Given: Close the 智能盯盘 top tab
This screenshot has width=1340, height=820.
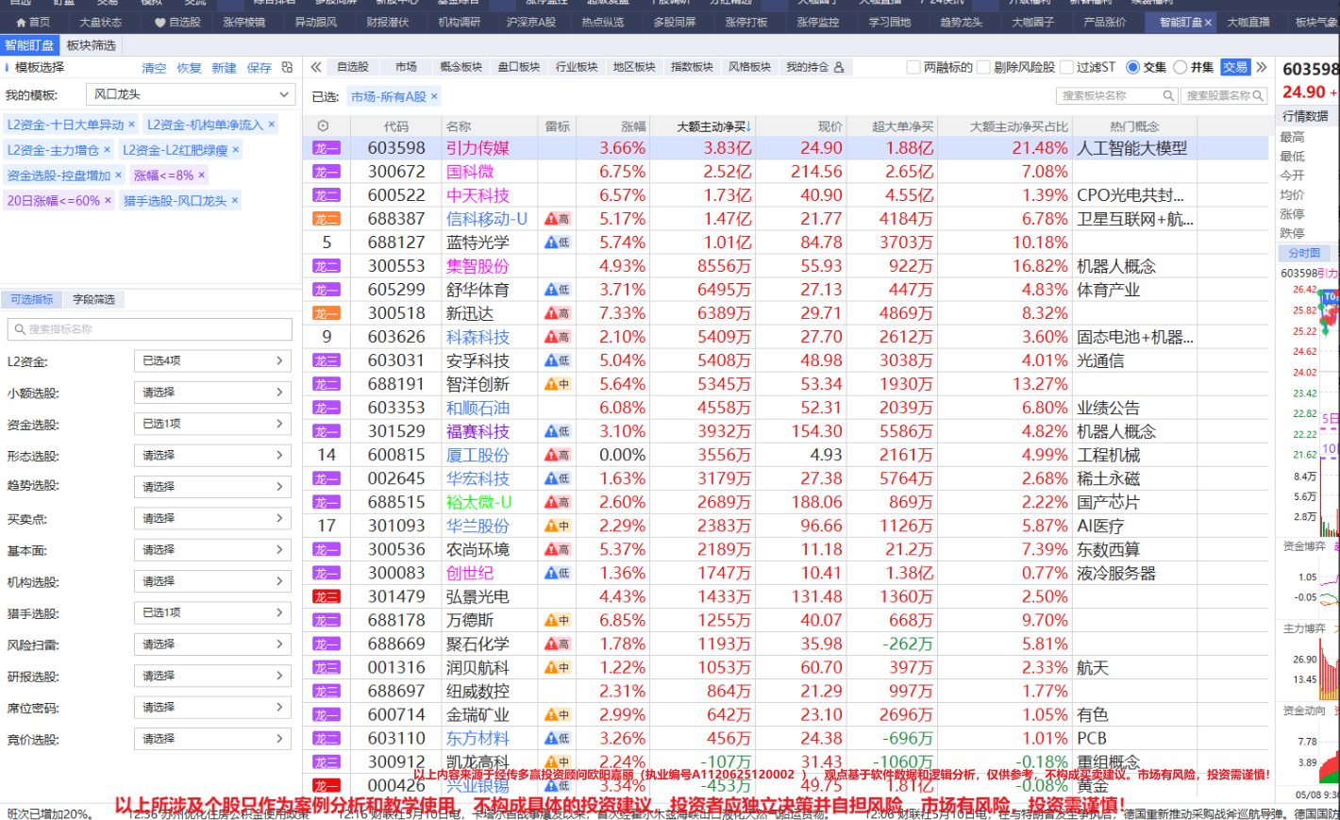Looking at the screenshot, I should coord(1209,22).
